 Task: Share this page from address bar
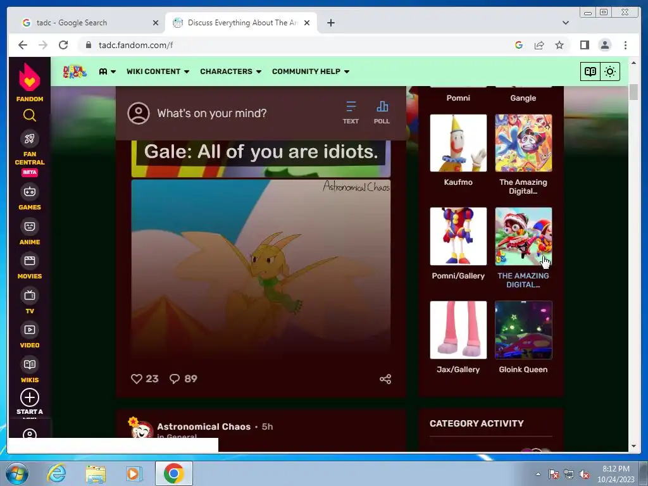(x=539, y=45)
